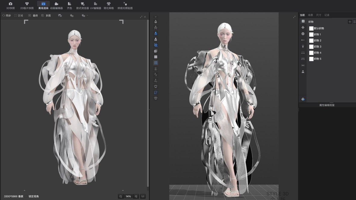Viewport: 356px width, 200px height.
Task: Reset render zoom with 1:1 button
Action: 143,196
